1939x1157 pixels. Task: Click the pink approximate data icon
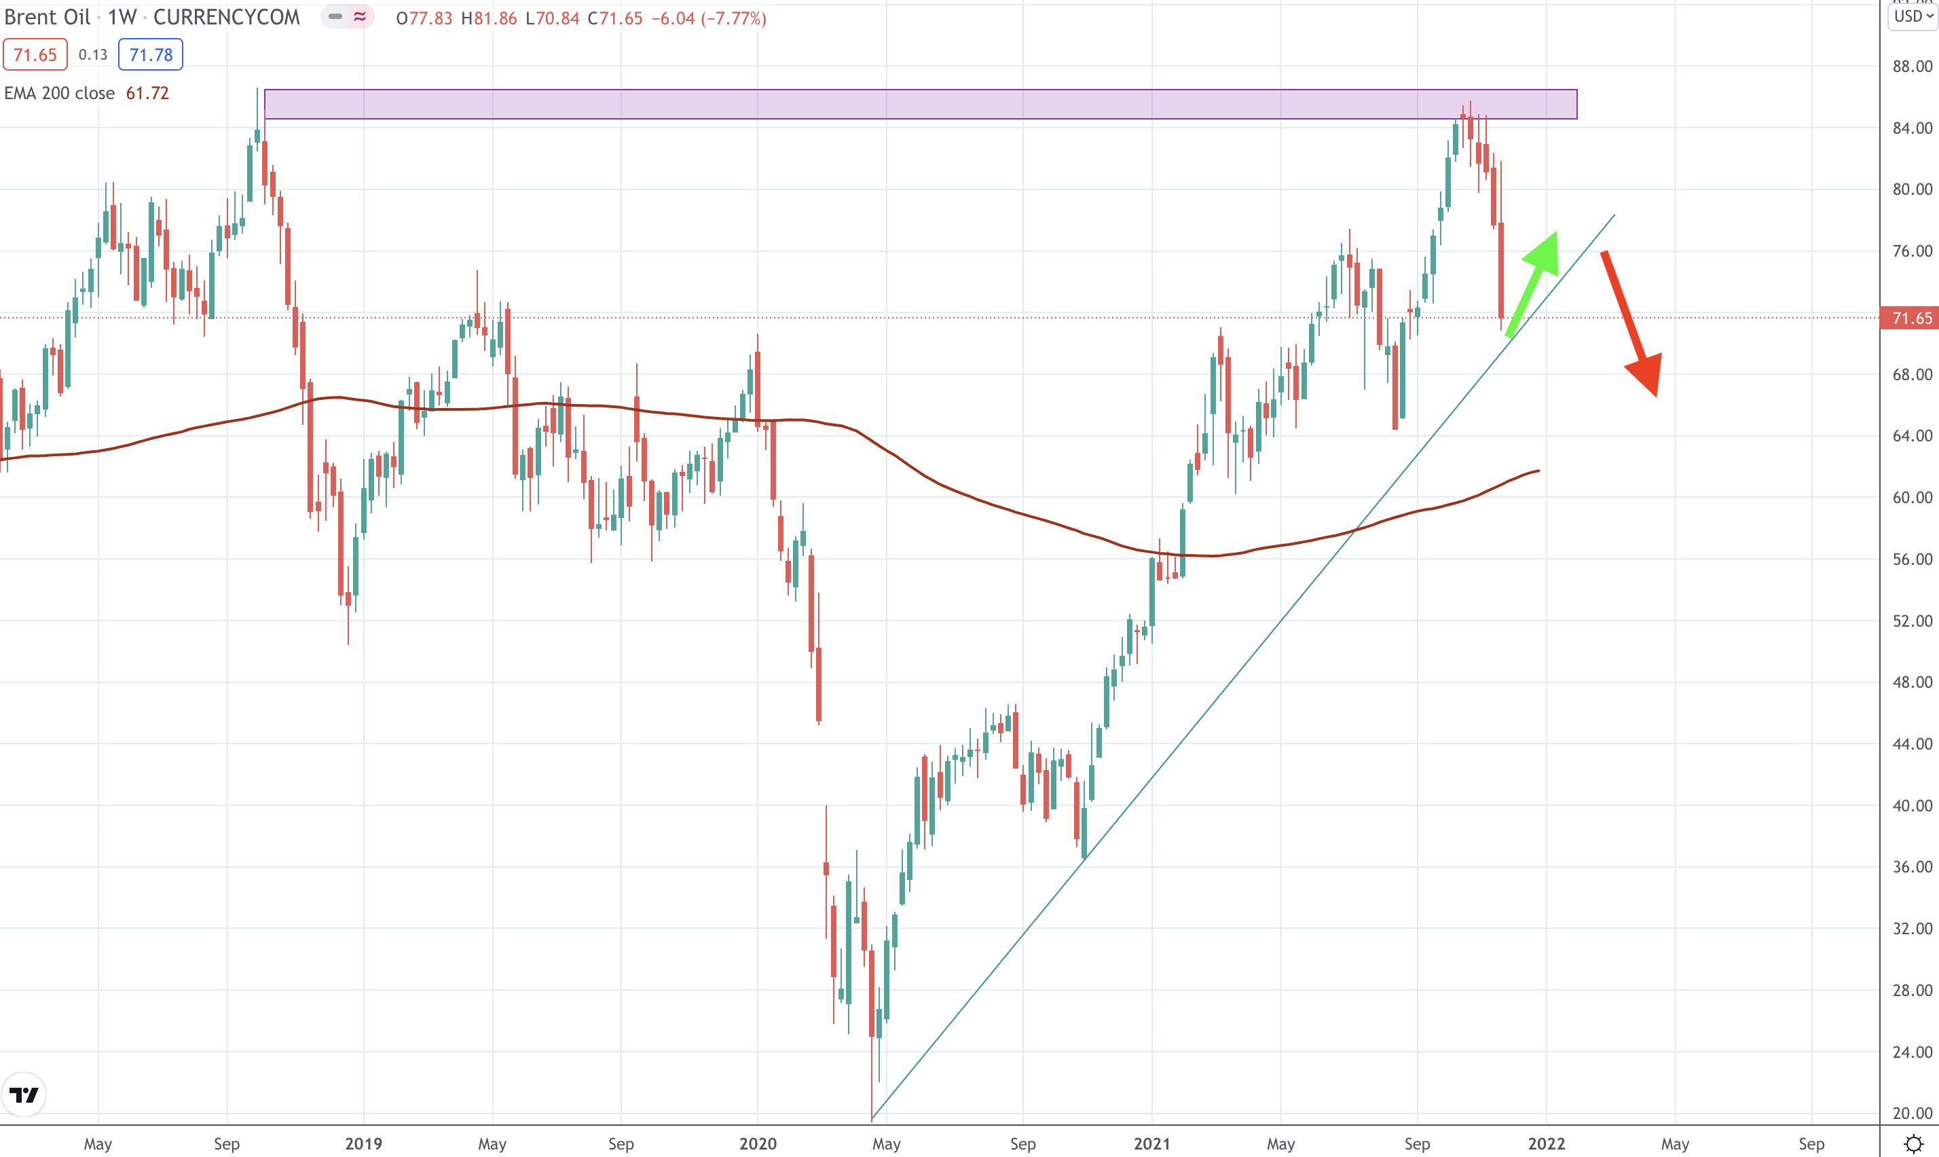tap(359, 16)
